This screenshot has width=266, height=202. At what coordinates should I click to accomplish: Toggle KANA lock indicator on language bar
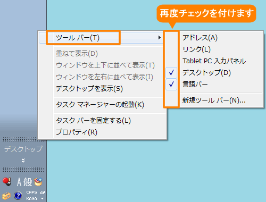point(31,198)
